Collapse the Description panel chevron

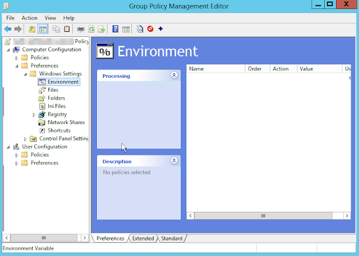[174, 160]
